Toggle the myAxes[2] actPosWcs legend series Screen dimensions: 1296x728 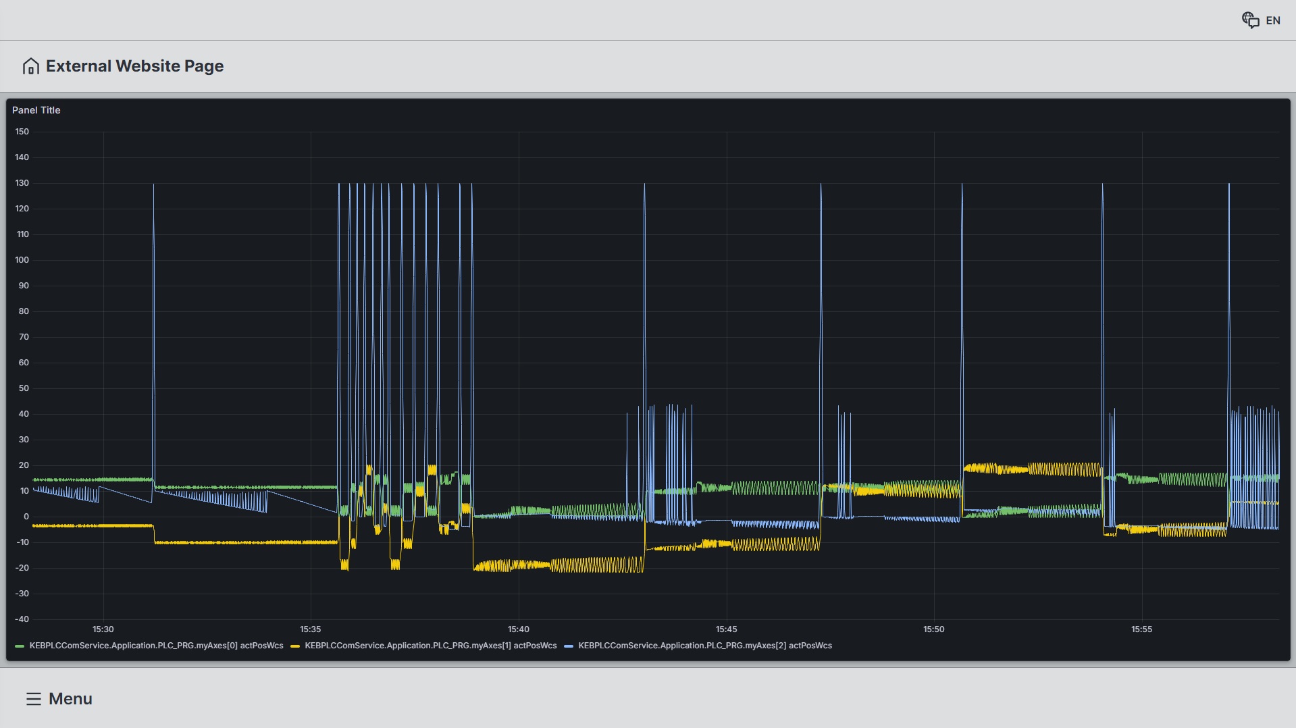(x=704, y=646)
